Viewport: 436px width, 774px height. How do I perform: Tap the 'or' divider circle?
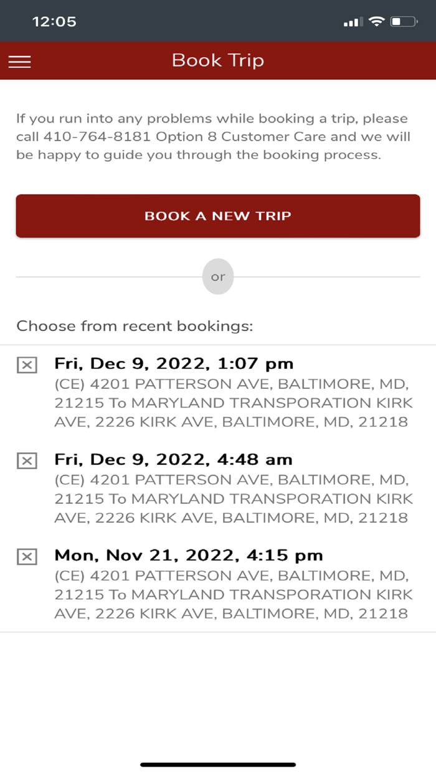[218, 276]
